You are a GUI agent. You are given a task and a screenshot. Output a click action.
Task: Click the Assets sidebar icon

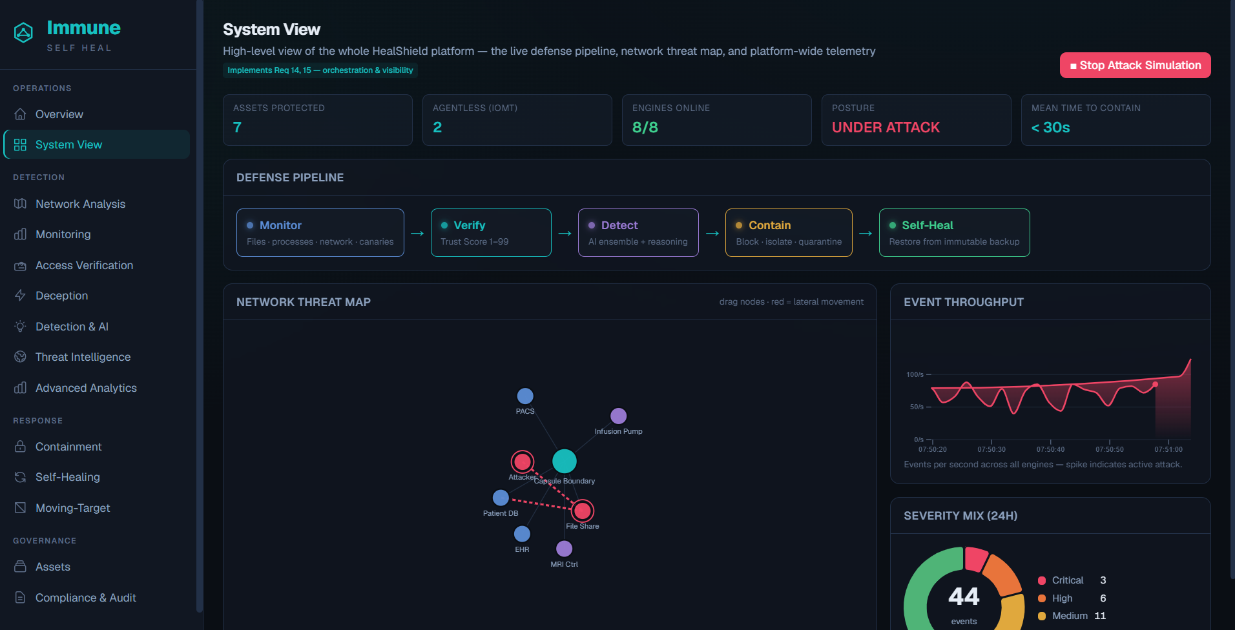(20, 567)
